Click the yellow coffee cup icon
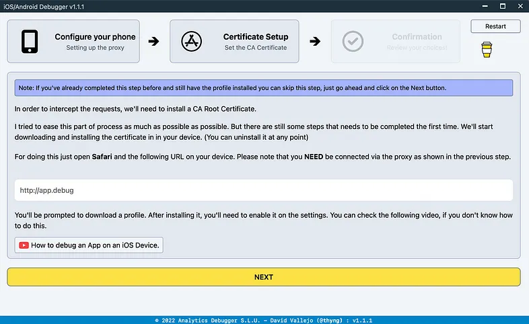The width and height of the screenshot is (529, 324). [487, 50]
